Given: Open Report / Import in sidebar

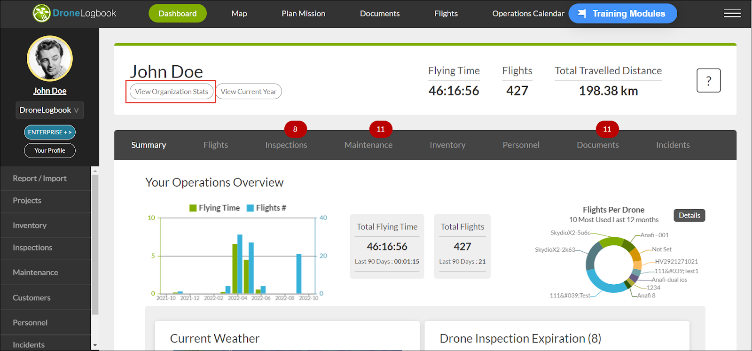Looking at the screenshot, I should click(46, 179).
